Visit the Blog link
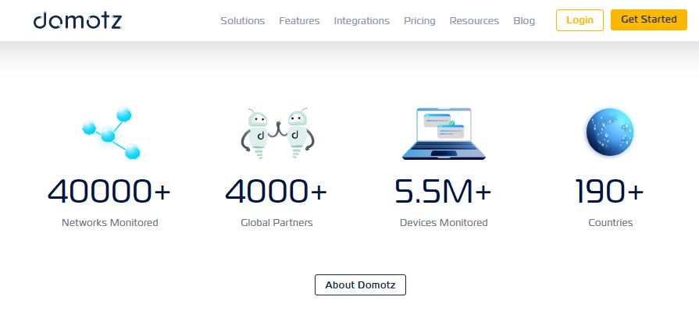The image size is (699, 311). 524,21
